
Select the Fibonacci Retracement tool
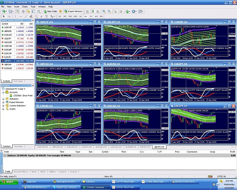[x=36, y=16]
